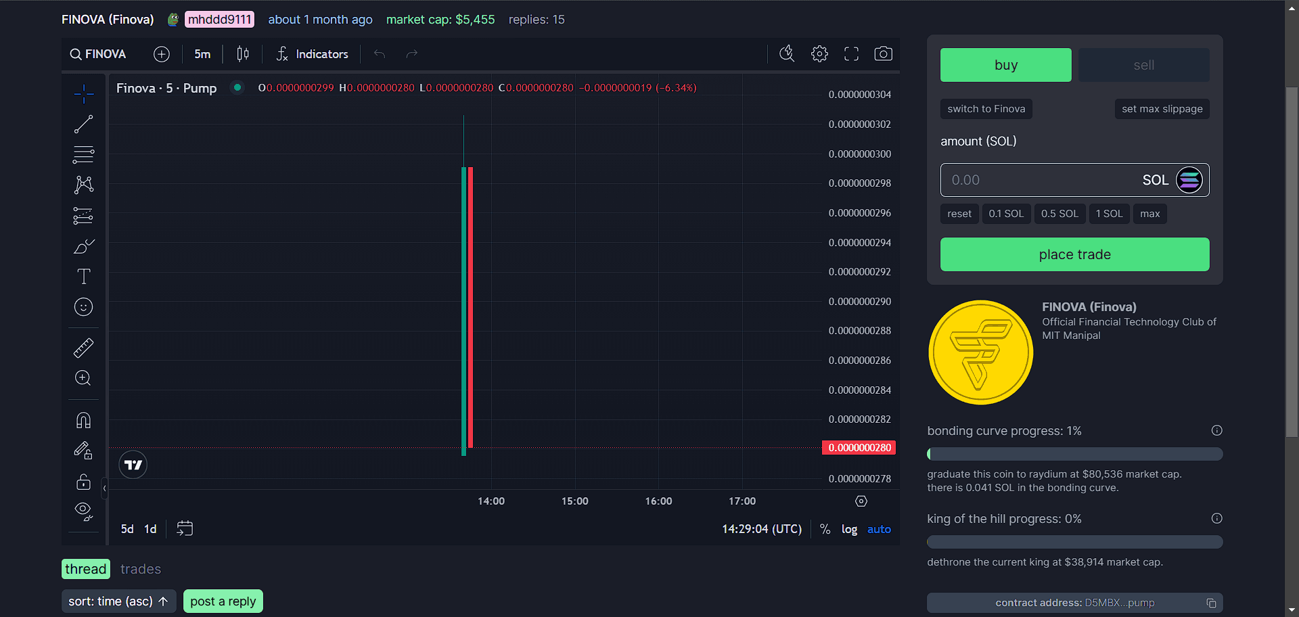Switch to the sell tab
1299x617 pixels.
point(1144,65)
